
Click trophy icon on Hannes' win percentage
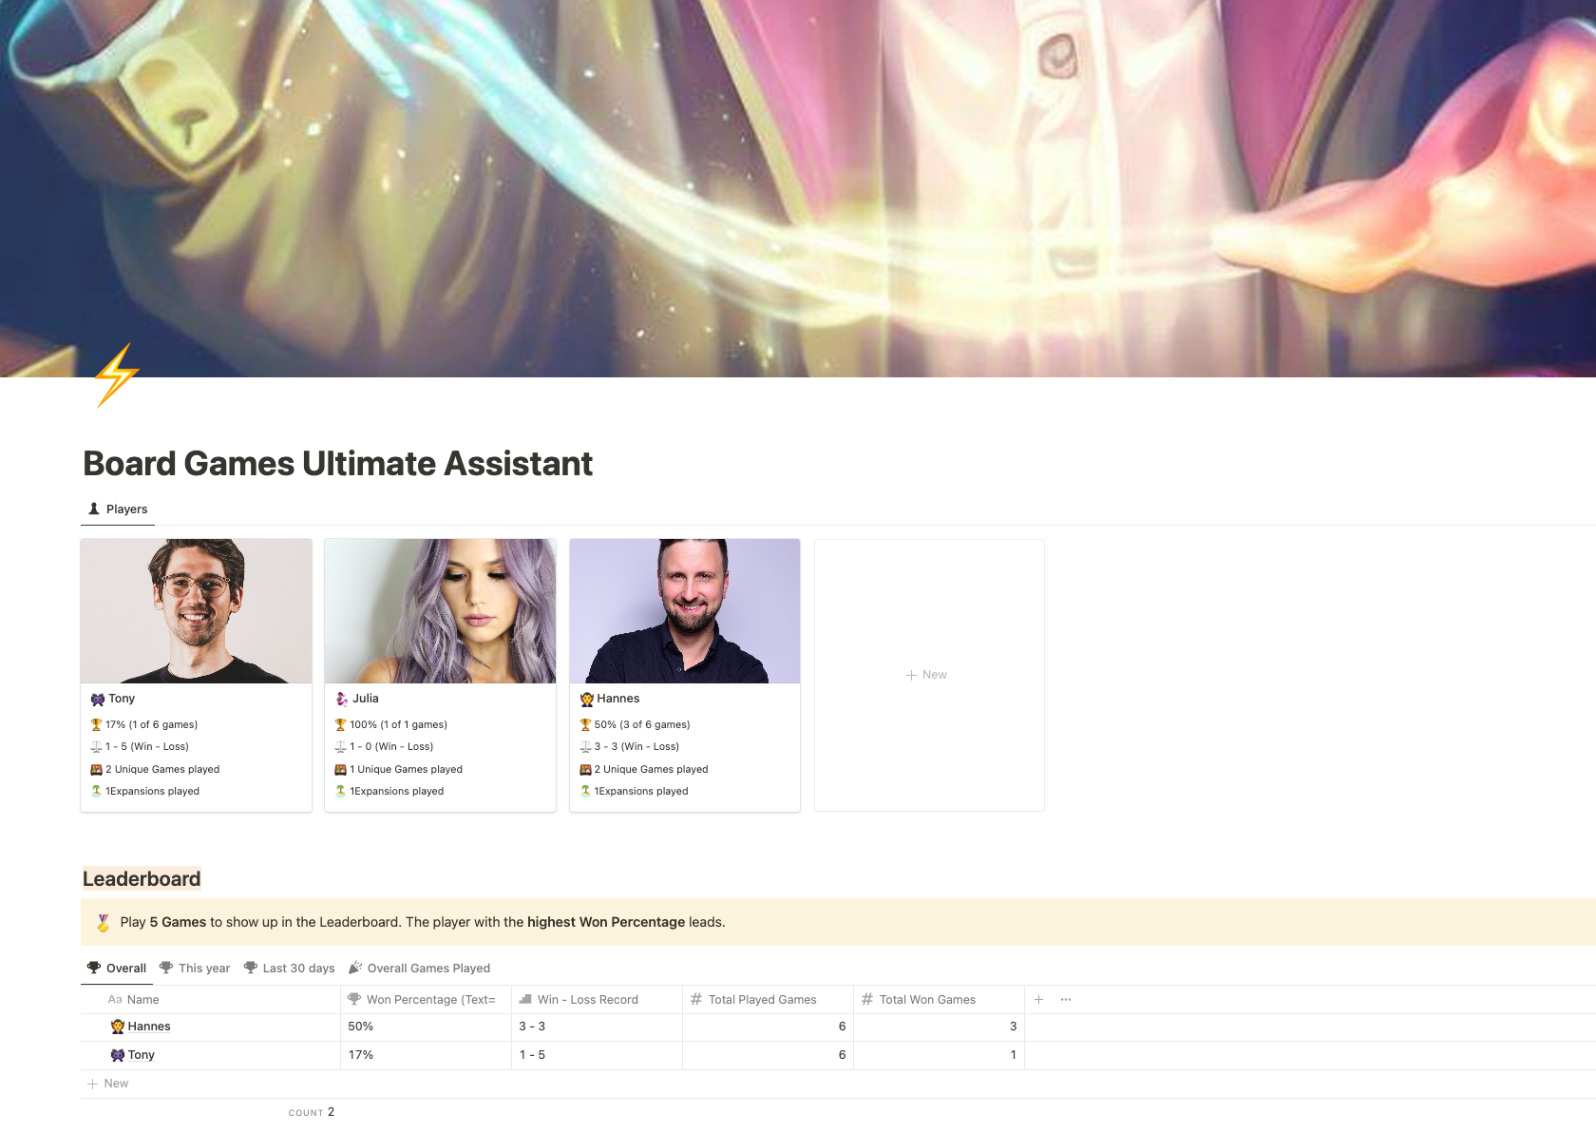585,724
